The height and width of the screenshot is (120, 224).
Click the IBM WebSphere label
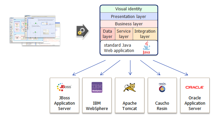pos(97,106)
